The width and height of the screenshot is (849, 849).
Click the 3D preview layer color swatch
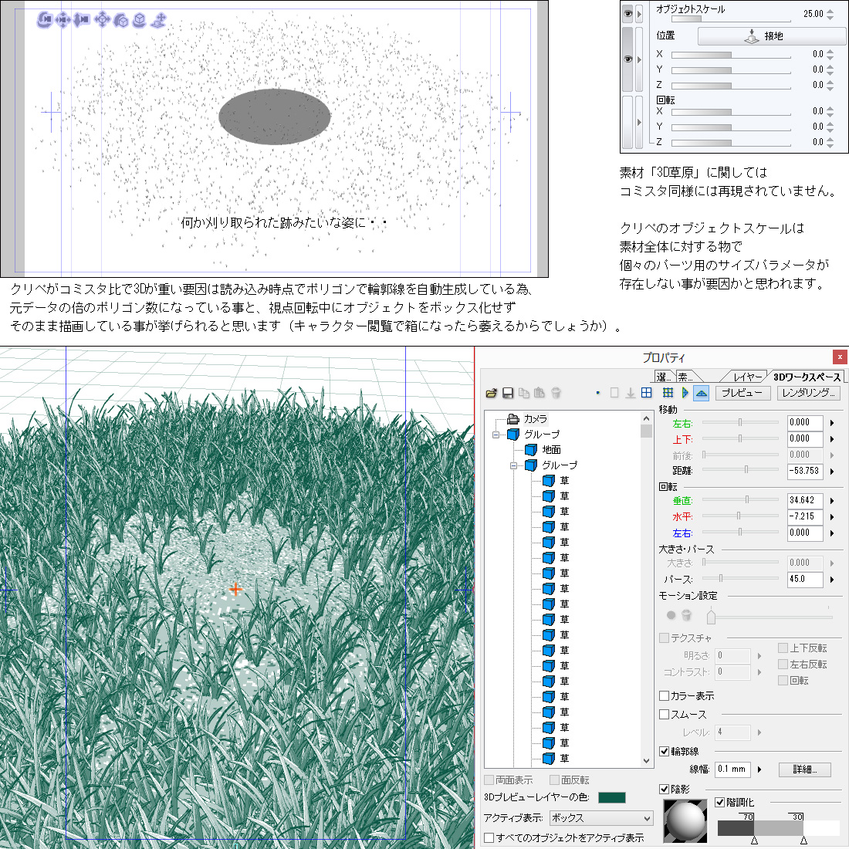click(x=611, y=797)
